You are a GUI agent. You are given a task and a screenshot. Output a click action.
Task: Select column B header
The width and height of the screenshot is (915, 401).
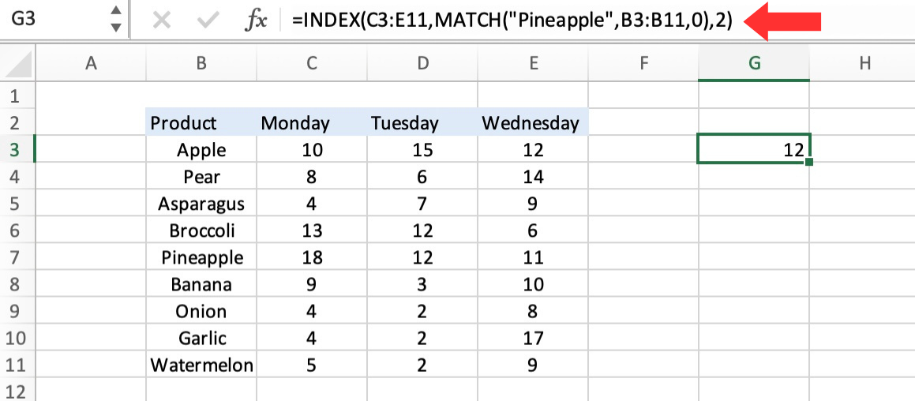(x=201, y=62)
